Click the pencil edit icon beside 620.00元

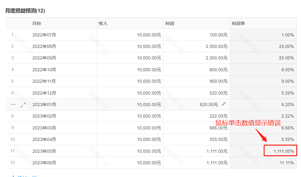224,104
